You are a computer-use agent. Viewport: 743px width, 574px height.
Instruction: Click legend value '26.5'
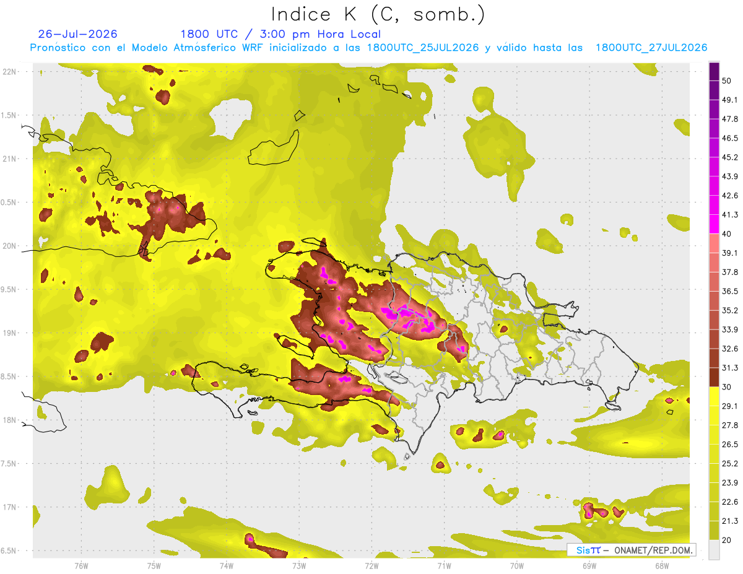729,445
